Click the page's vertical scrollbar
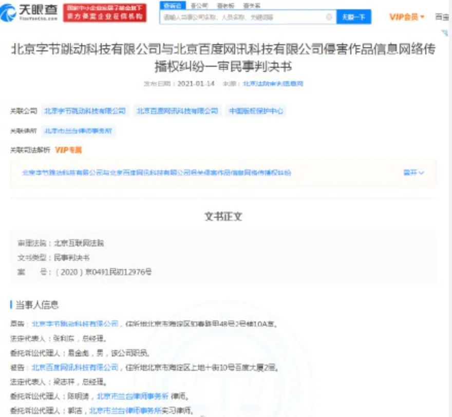The width and height of the screenshot is (452, 417). pyautogui.click(x=450, y=208)
